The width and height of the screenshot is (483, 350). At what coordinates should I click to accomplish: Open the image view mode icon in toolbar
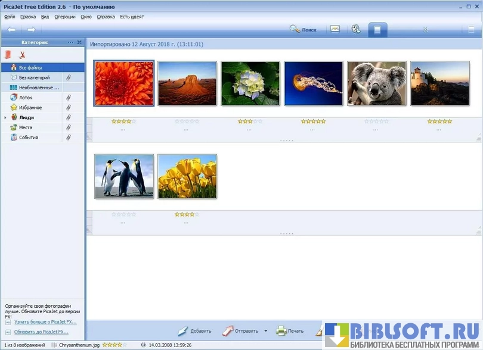pos(335,29)
